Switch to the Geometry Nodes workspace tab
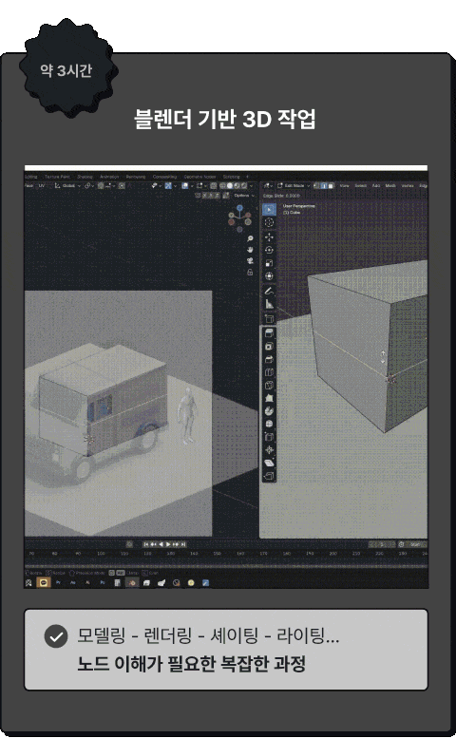Viewport: 456px width, 738px height. pyautogui.click(x=199, y=177)
